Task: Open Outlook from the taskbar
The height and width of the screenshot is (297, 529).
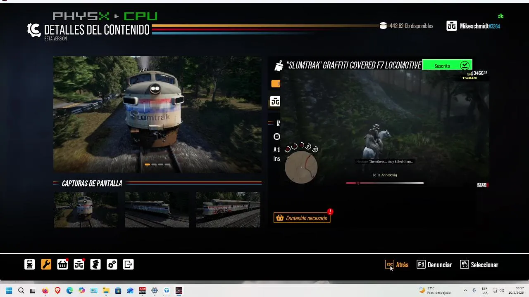Action: pos(130,290)
